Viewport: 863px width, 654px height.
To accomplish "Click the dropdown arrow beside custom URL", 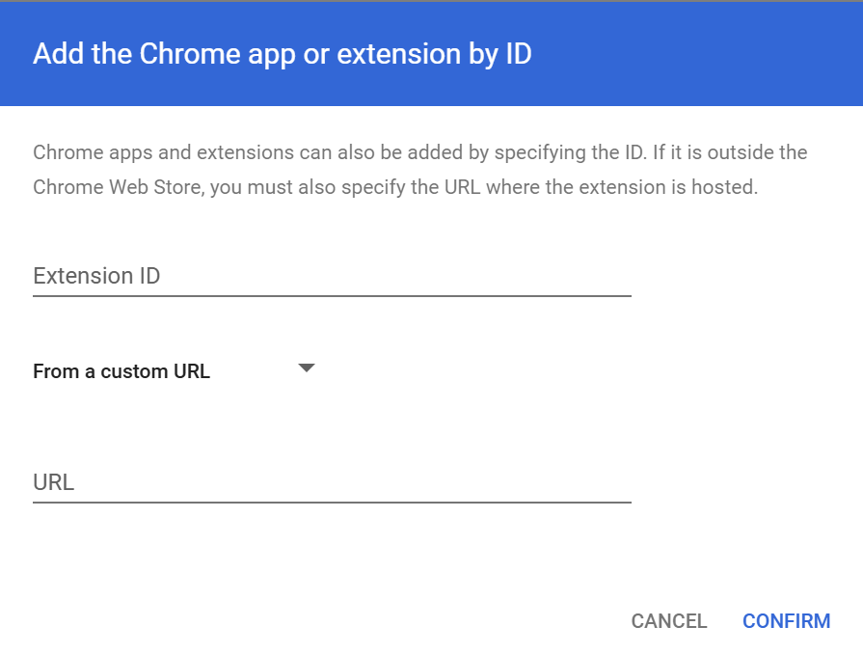I will coord(306,368).
